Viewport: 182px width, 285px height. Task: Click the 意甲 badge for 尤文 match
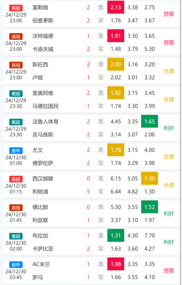[x=16, y=151]
